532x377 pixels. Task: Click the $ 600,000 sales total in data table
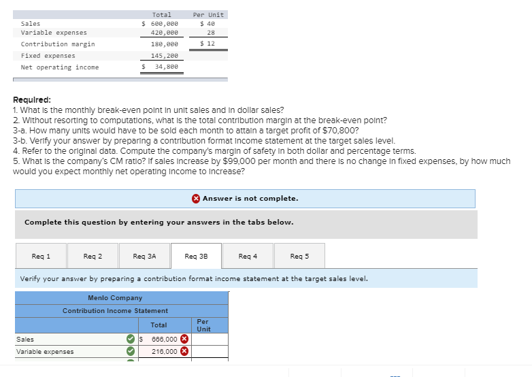click(160, 23)
